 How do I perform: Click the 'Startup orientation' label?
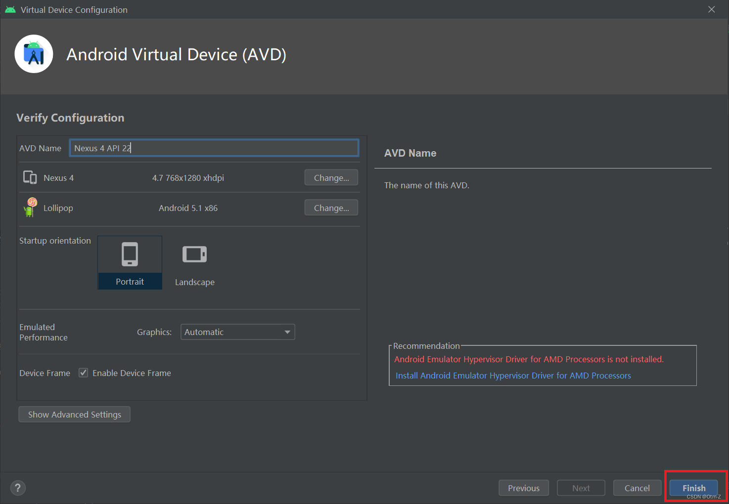[55, 241]
